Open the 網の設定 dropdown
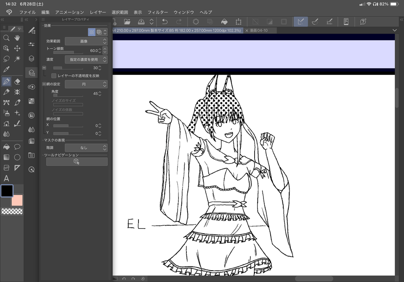 86,84
